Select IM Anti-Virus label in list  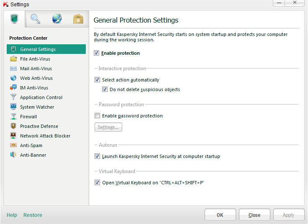tap(34, 88)
